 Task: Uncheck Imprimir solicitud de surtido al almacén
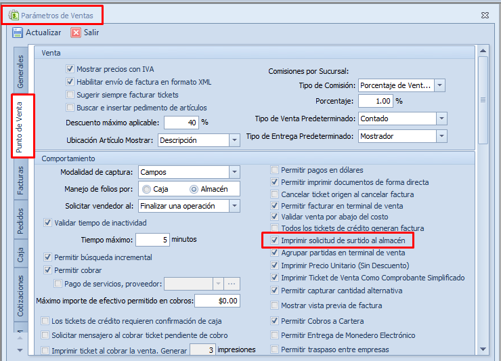(275, 240)
